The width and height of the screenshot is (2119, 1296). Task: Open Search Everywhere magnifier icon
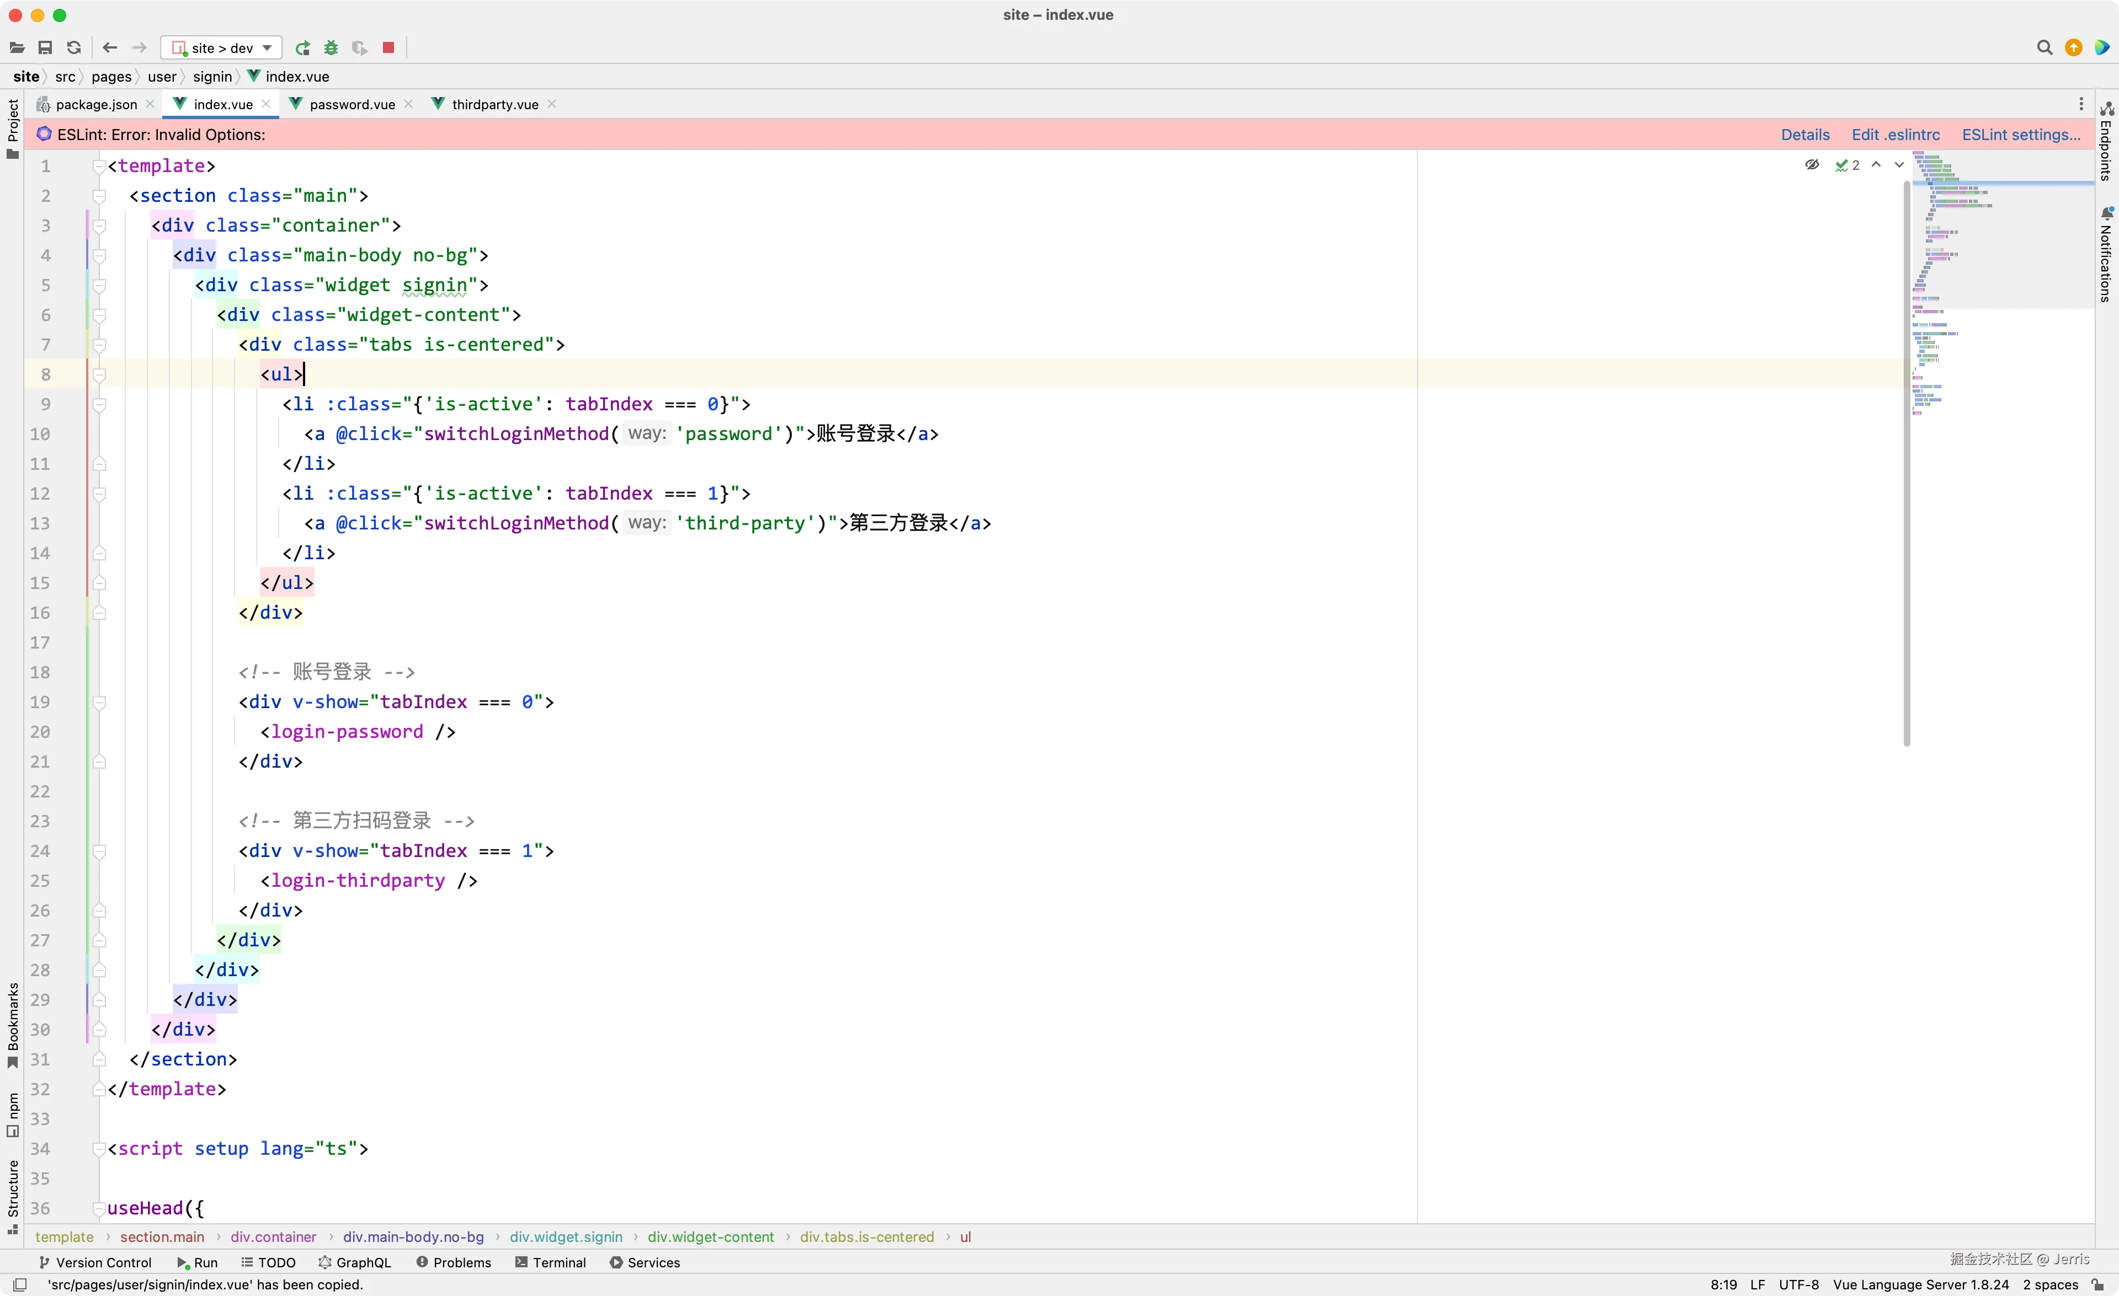click(2044, 48)
